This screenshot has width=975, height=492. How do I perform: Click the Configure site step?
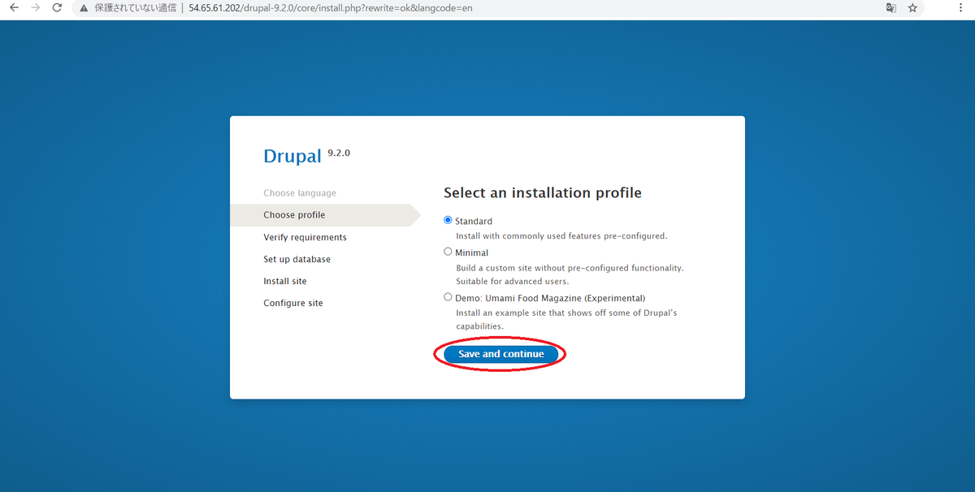(292, 303)
